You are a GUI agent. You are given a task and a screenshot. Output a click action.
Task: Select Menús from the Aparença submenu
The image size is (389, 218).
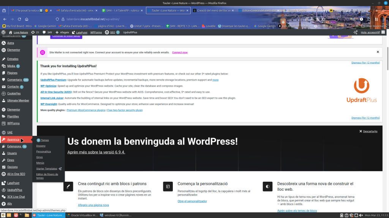[x=40, y=163]
